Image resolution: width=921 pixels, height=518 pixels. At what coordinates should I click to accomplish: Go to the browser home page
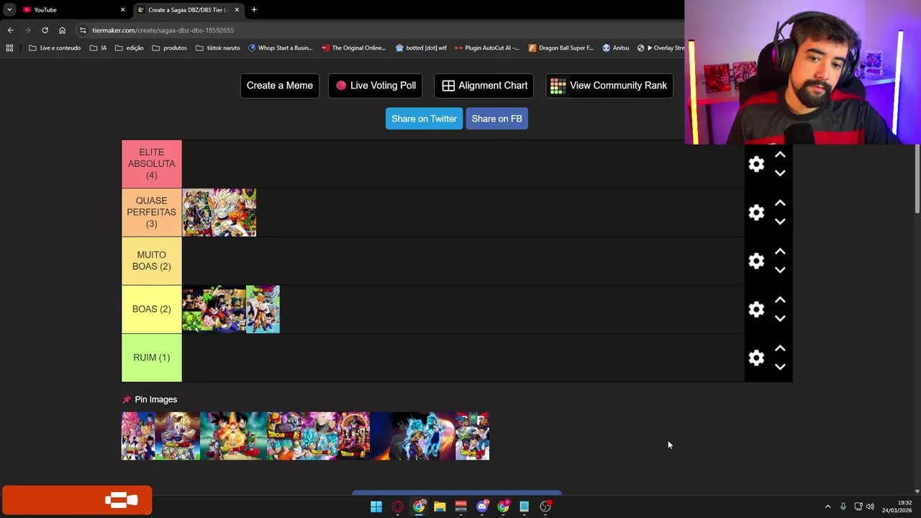click(x=62, y=30)
